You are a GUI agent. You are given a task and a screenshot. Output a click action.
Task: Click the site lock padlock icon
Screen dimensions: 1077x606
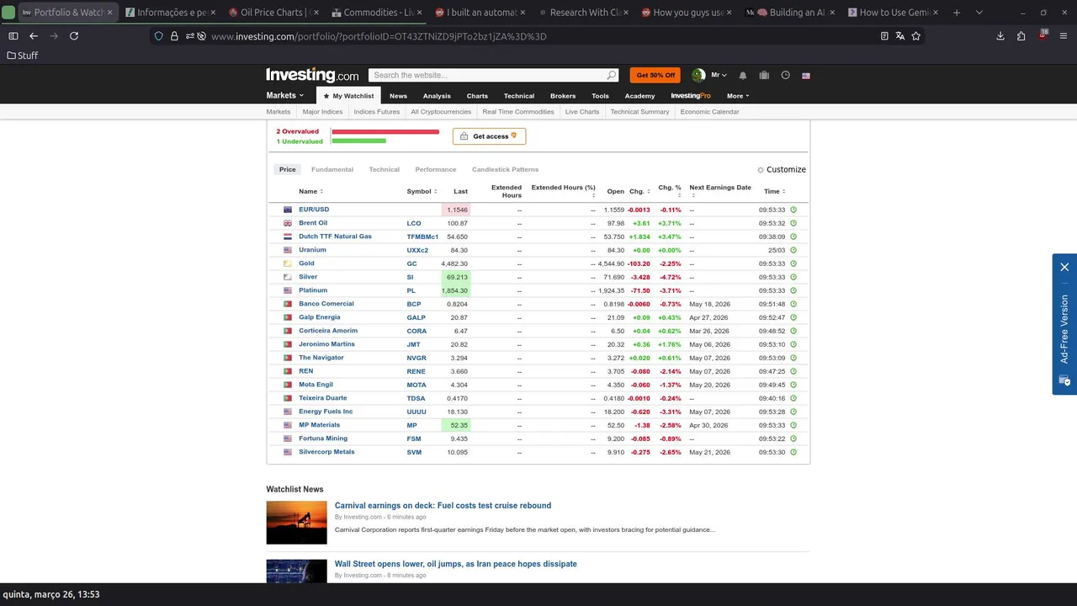[x=174, y=36]
